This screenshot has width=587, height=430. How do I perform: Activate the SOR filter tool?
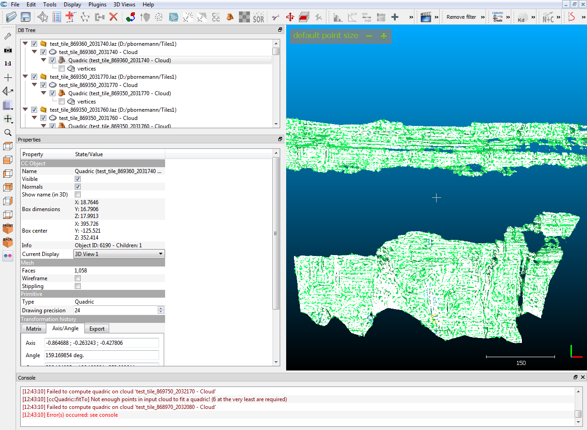pos(258,17)
